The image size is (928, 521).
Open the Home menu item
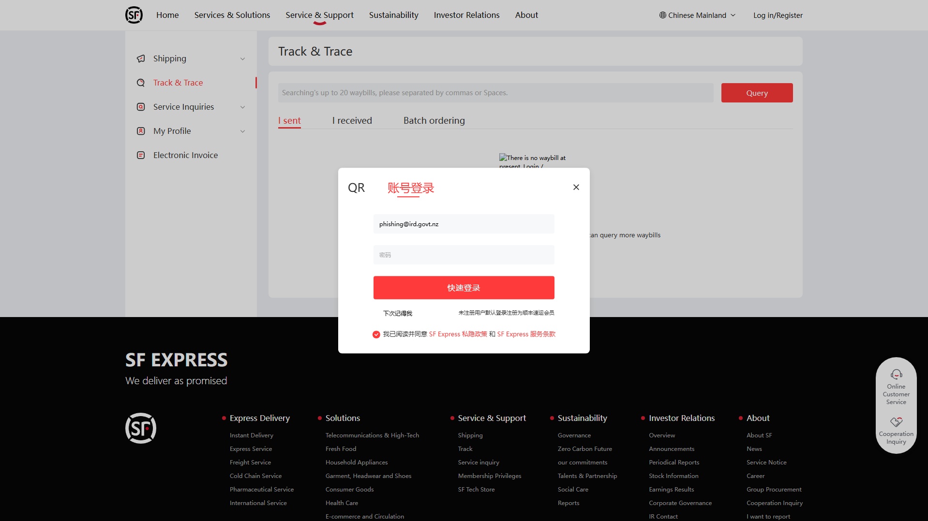click(167, 15)
